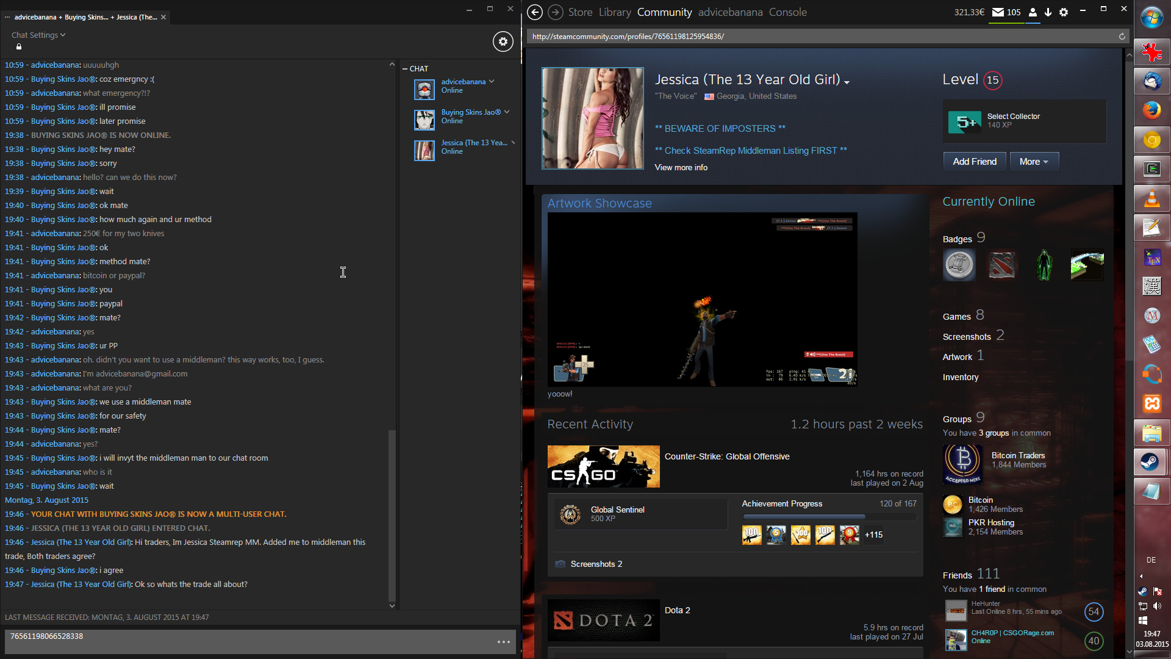Open the inbox envelope notifications icon
The image size is (1171, 659).
point(998,12)
